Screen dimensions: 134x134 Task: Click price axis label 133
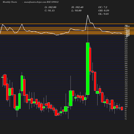pyautogui.click(x=126, y=94)
